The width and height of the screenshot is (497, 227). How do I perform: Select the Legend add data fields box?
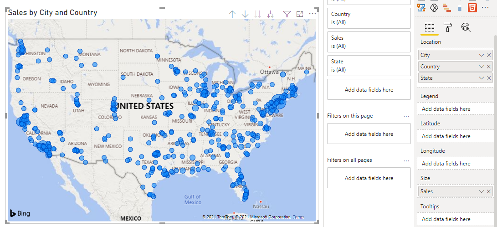click(x=456, y=109)
